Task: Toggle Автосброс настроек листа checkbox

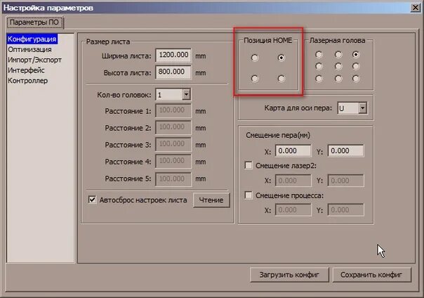Action: [92, 200]
